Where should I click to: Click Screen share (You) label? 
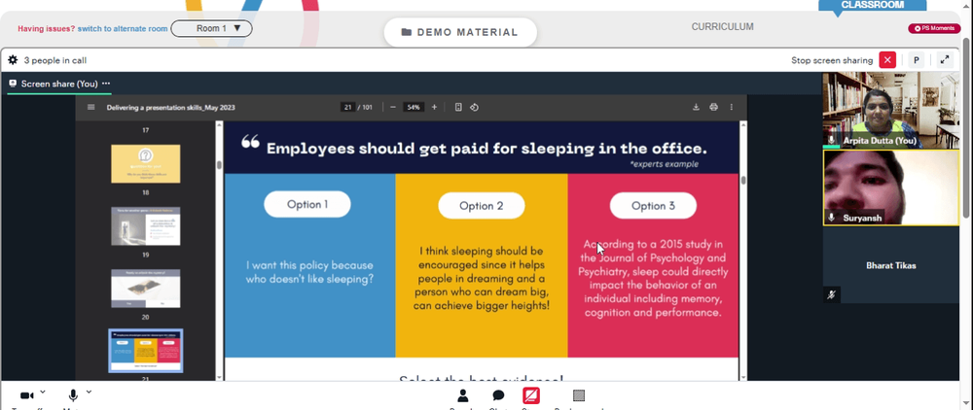pyautogui.click(x=59, y=84)
